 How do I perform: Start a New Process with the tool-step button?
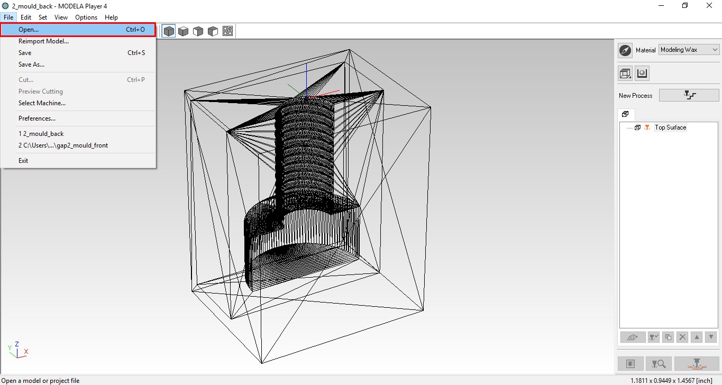(x=689, y=95)
